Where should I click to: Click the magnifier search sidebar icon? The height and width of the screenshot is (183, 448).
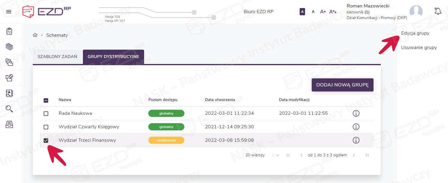[x=9, y=109]
